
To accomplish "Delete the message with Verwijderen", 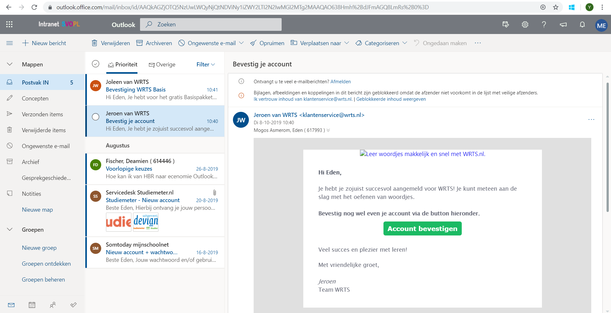I will (111, 43).
